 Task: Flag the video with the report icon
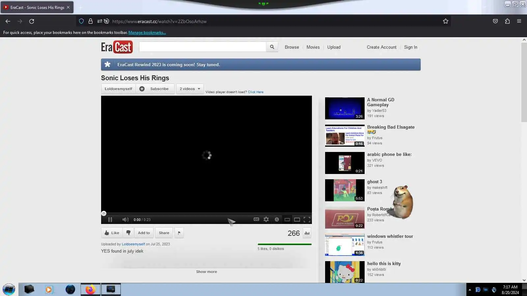179,233
